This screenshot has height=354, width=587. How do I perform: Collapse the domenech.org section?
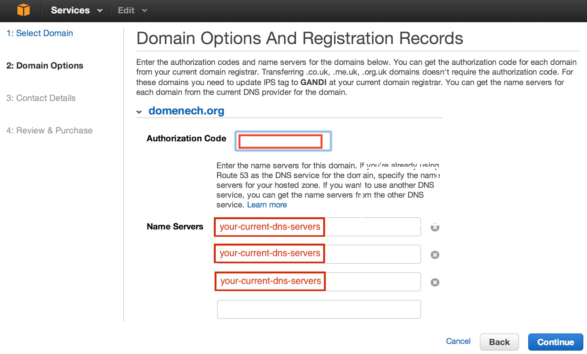139,112
